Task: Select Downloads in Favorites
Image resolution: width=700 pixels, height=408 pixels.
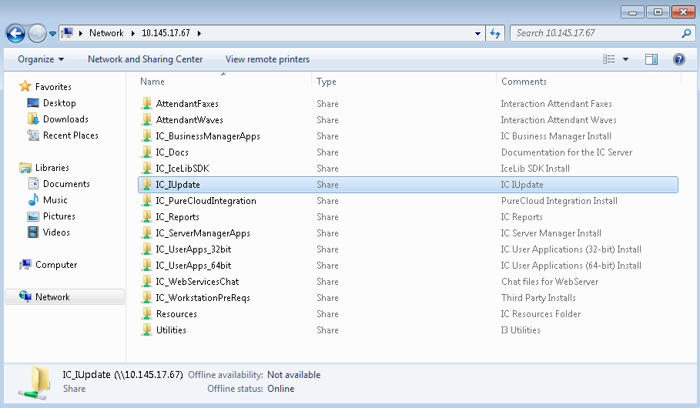Action: click(65, 119)
